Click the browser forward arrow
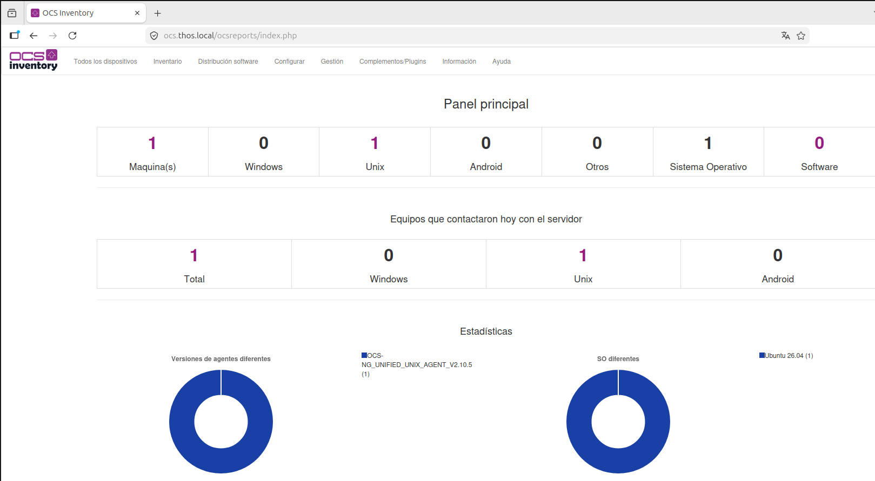The width and height of the screenshot is (875, 481). coord(53,36)
